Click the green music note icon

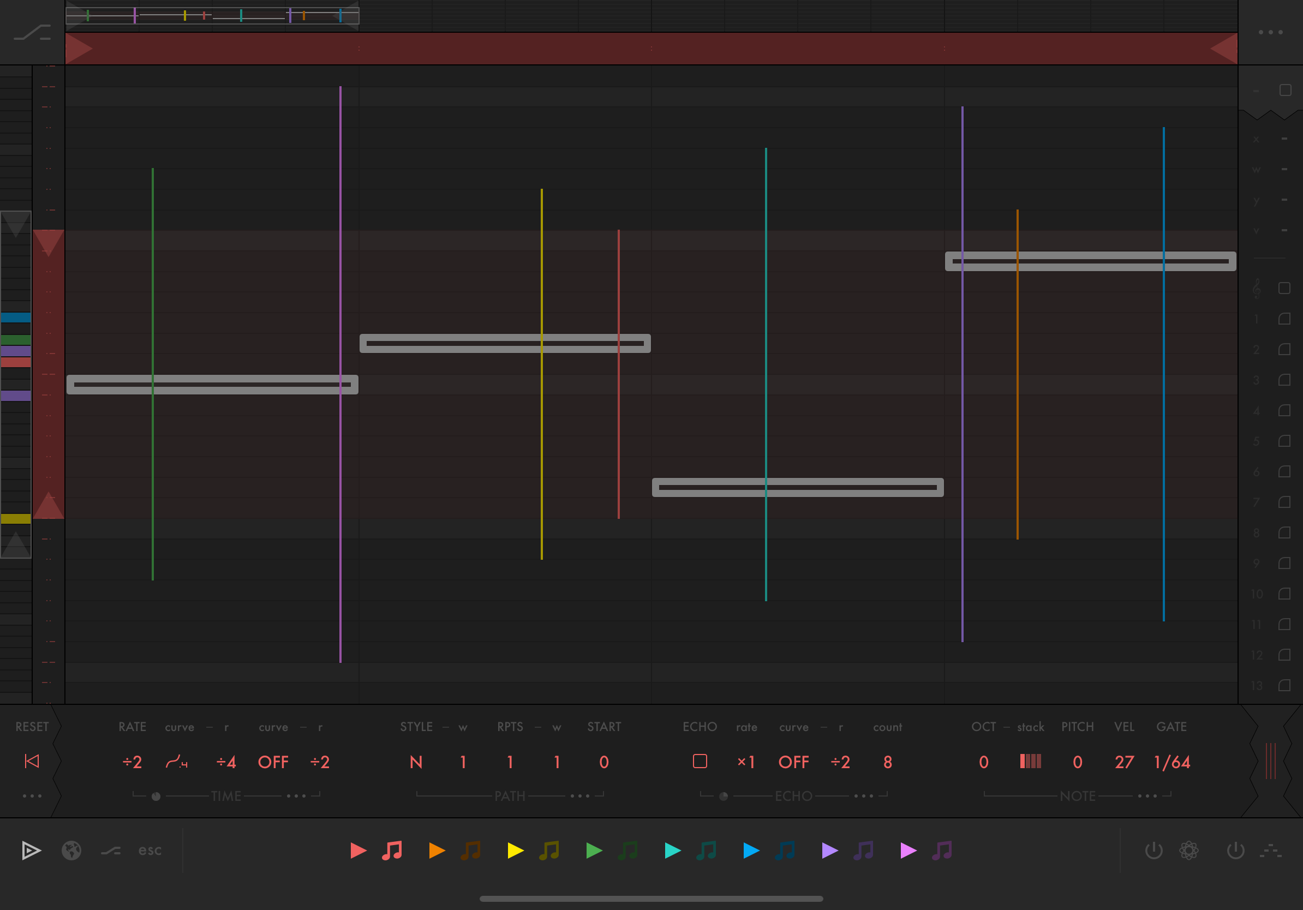click(x=627, y=851)
